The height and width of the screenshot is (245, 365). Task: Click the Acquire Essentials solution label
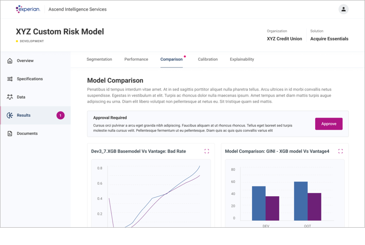click(x=329, y=39)
